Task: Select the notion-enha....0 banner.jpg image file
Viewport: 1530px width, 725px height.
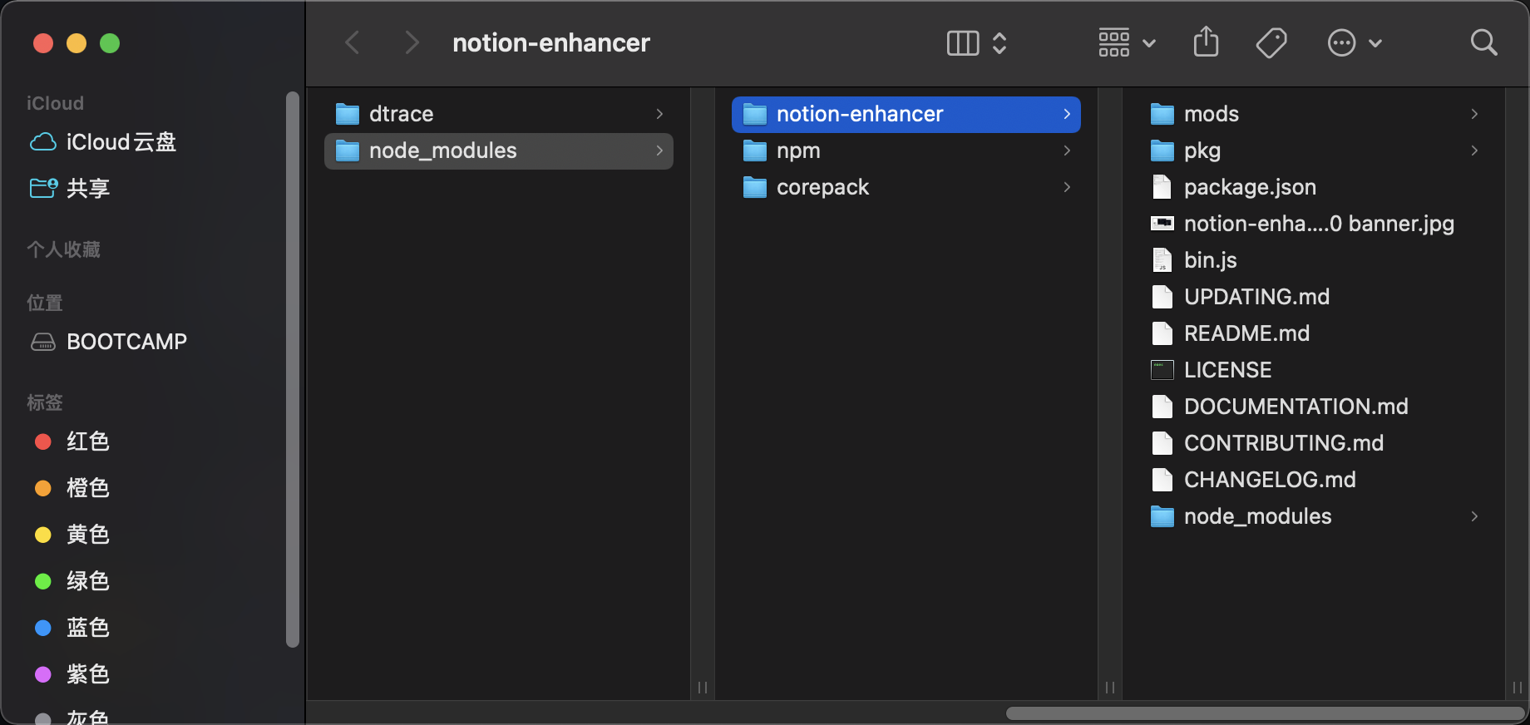Action: [1314, 224]
